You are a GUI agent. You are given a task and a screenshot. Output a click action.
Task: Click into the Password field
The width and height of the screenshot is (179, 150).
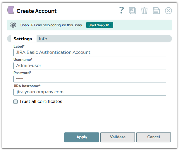[x=90, y=79]
